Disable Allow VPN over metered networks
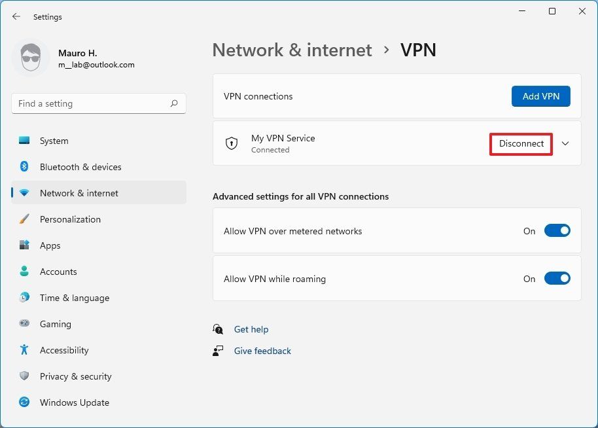The width and height of the screenshot is (598, 428). 557,230
